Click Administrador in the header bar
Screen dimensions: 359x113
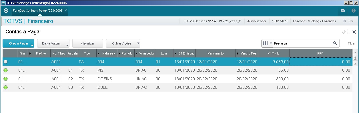(x=256, y=21)
